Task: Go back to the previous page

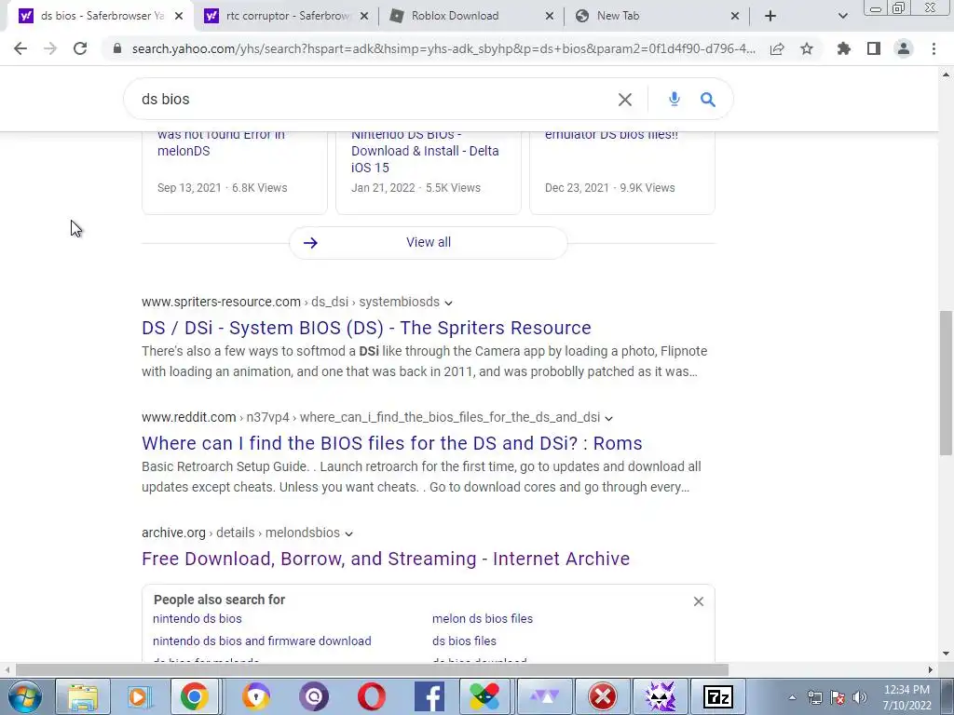Action: [20, 48]
